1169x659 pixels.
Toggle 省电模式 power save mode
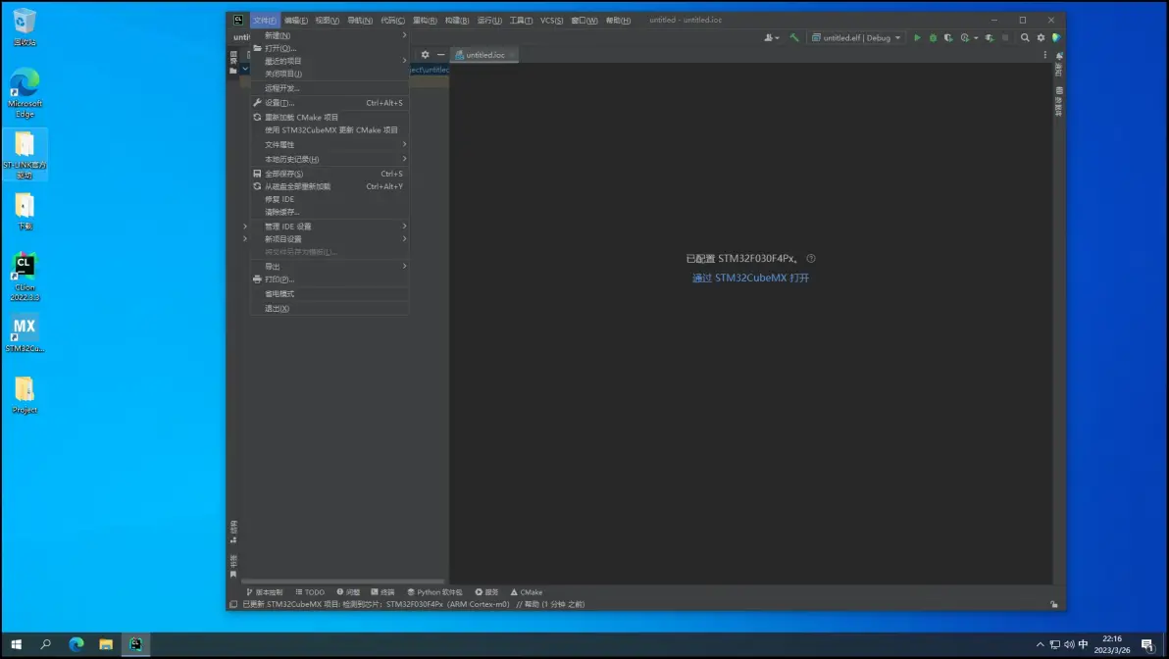point(280,294)
